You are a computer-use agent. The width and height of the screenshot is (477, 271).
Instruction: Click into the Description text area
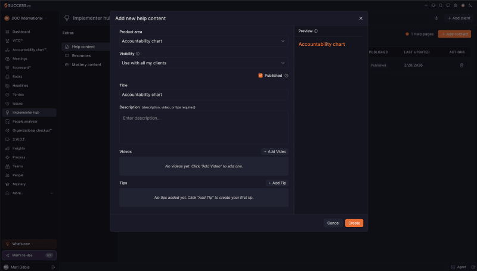[x=204, y=127]
